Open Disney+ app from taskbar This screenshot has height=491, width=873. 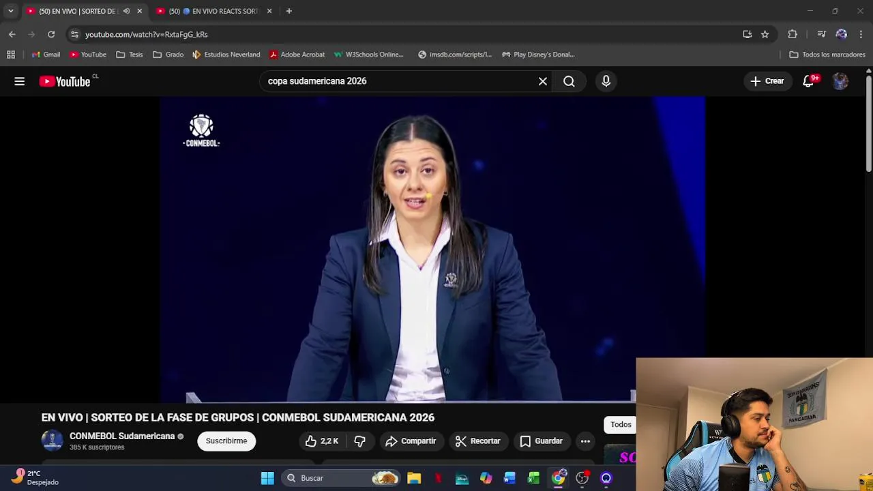[x=462, y=478]
